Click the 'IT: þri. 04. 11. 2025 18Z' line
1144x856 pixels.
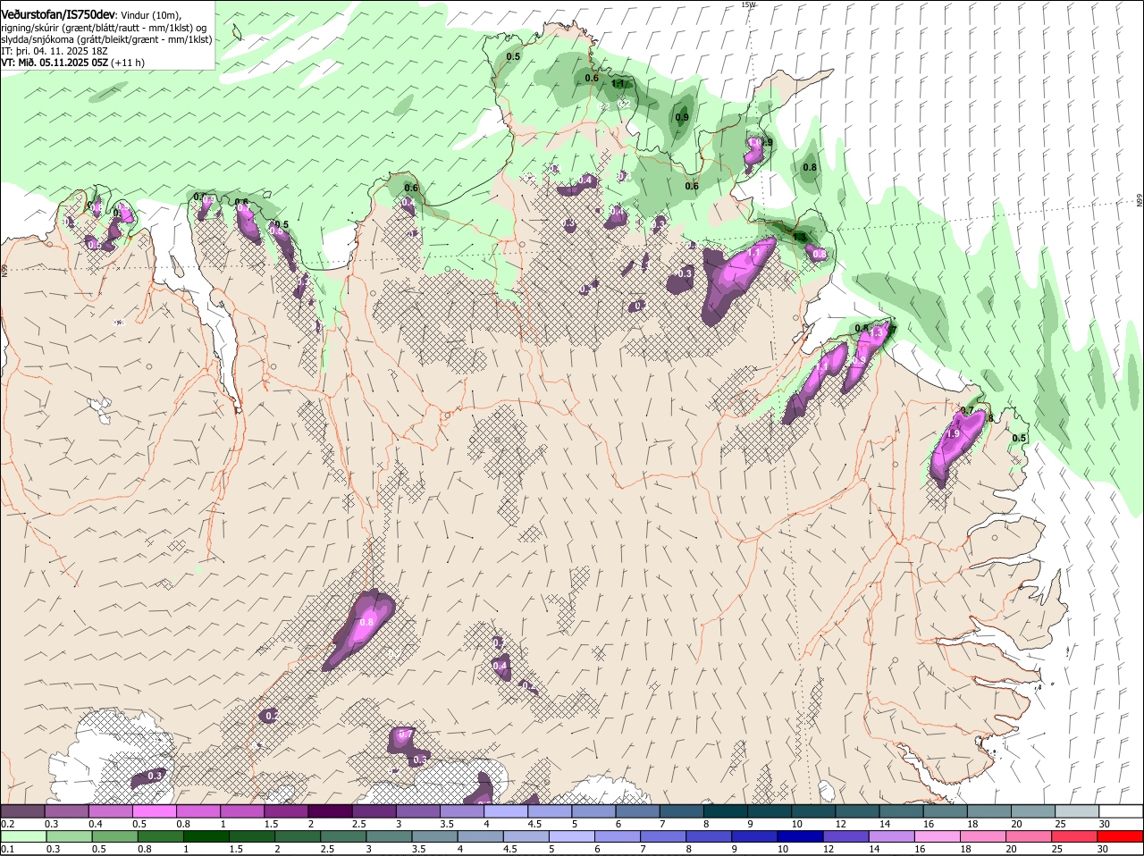pyautogui.click(x=55, y=51)
